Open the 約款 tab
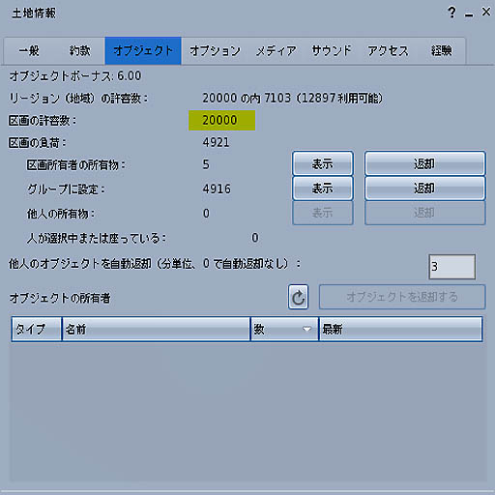The width and height of the screenshot is (495, 495). pos(79,51)
